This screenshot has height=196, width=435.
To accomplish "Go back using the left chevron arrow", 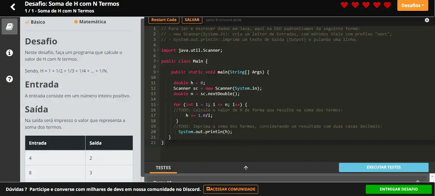I will pos(13,7).
